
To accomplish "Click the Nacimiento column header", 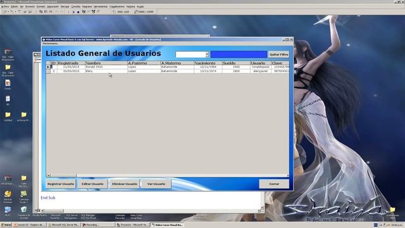I will click(x=208, y=63).
